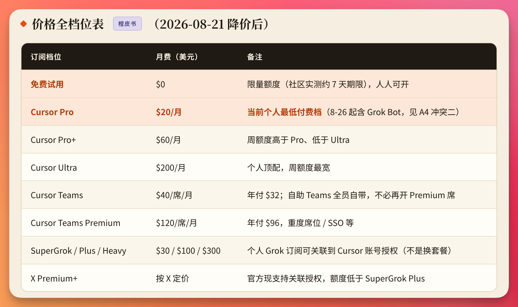Image resolution: width=518 pixels, height=307 pixels.
Task: Select the Cursor Ultra tier name
Action: (54, 168)
